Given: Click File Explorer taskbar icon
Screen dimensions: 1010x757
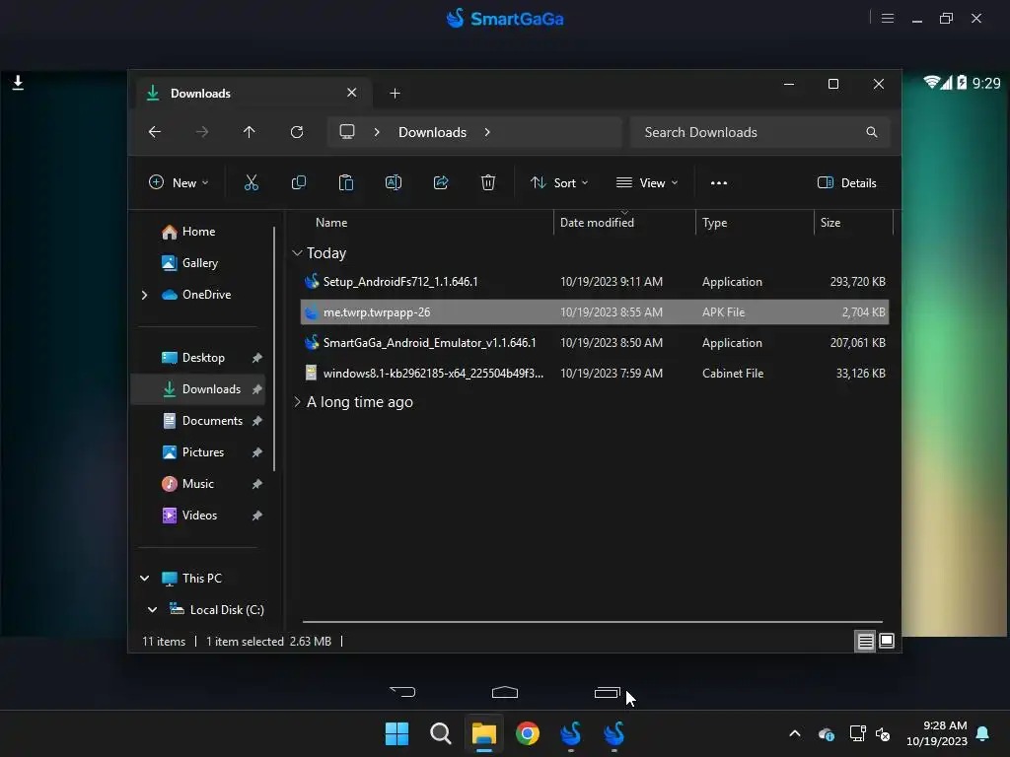Looking at the screenshot, I should (x=483, y=733).
